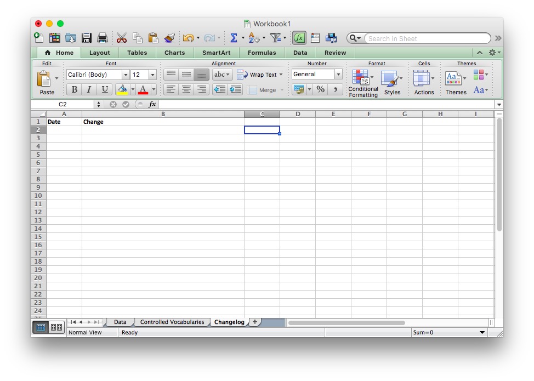Switch to the Controlled Vocabularies sheet tab
This screenshot has width=534, height=381.
point(172,322)
